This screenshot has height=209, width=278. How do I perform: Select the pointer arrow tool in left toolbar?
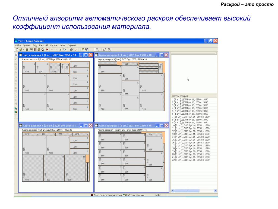[x=16, y=55]
